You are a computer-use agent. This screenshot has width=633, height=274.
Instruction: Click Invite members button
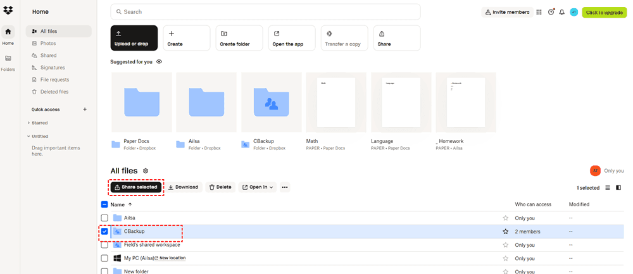[x=507, y=12]
